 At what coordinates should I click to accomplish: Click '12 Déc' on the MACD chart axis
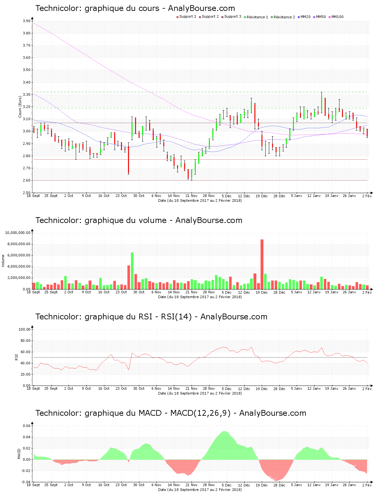point(244,485)
